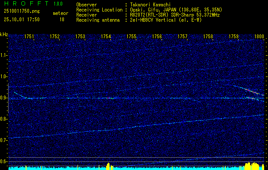The image size is (268, 170).
Task: Click the Receiving Location field label
Action: point(100,9)
